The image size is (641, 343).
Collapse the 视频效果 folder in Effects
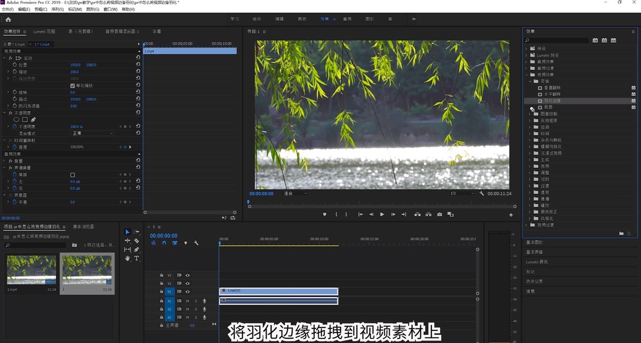[x=527, y=75]
